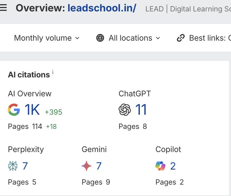The image size is (231, 196).
Task: Click the Copilot label text
Action: click(168, 150)
